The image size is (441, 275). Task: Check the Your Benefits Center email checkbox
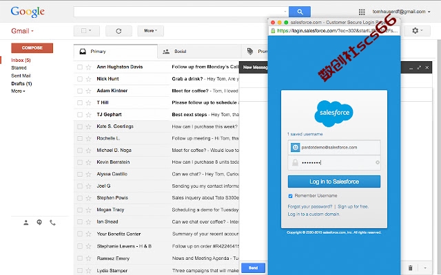click(80, 234)
